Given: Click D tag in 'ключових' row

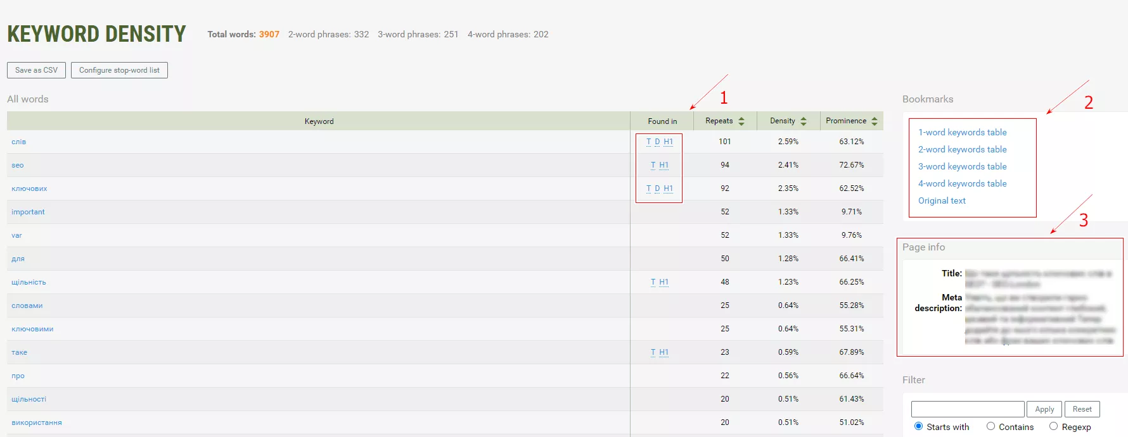Looking at the screenshot, I should (x=657, y=188).
